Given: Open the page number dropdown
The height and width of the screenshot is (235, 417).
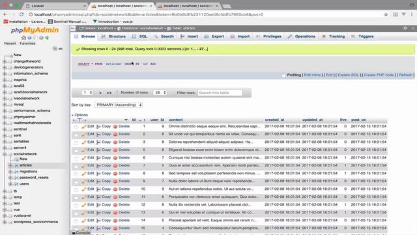Looking at the screenshot, I should pos(87,93).
